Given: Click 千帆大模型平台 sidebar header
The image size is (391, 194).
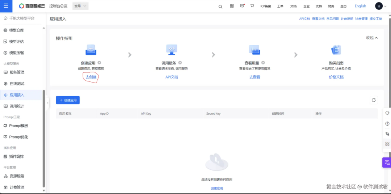Looking at the screenshot, I should pos(20,18).
